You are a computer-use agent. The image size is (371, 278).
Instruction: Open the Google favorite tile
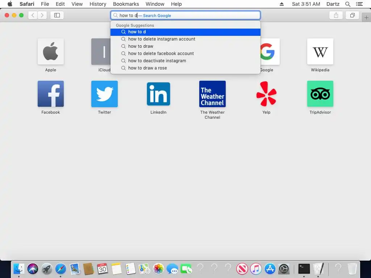coord(270,51)
